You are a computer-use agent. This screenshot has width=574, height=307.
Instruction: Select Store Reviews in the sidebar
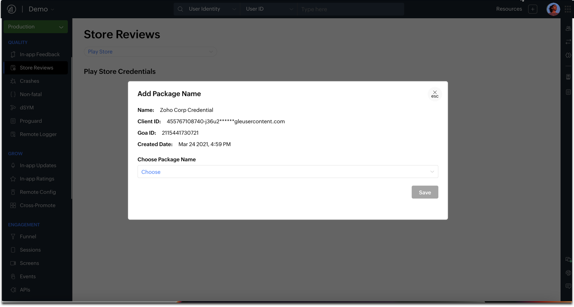click(x=36, y=68)
